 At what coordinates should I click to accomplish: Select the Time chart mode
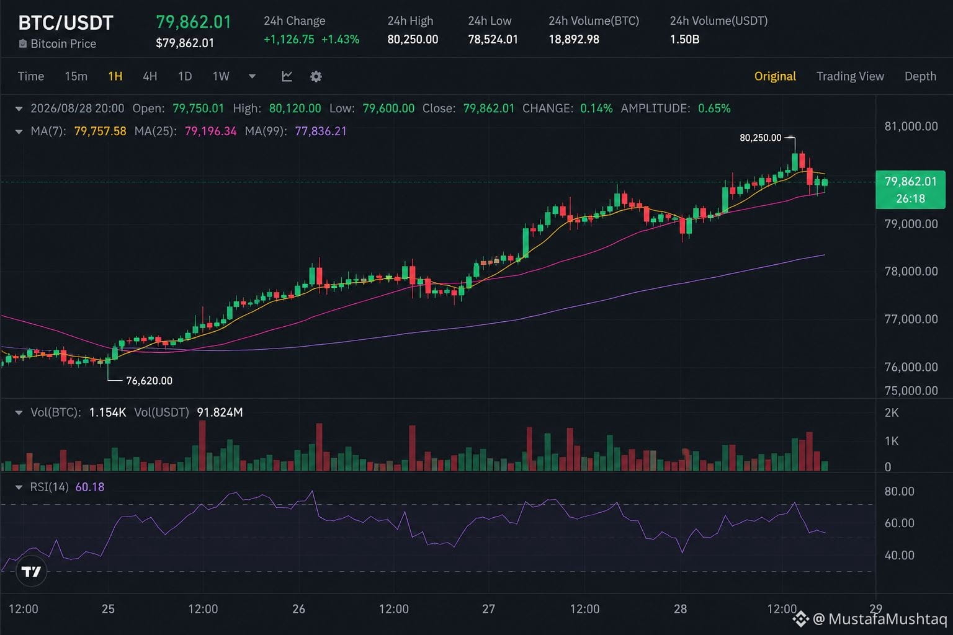(31, 76)
